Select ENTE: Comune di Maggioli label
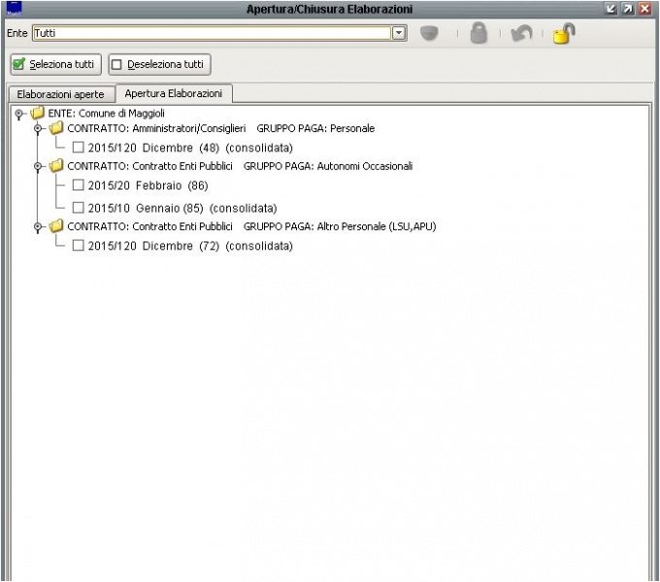660x582 pixels. click(x=106, y=113)
